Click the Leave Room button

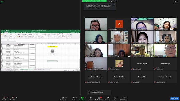(174, 98)
